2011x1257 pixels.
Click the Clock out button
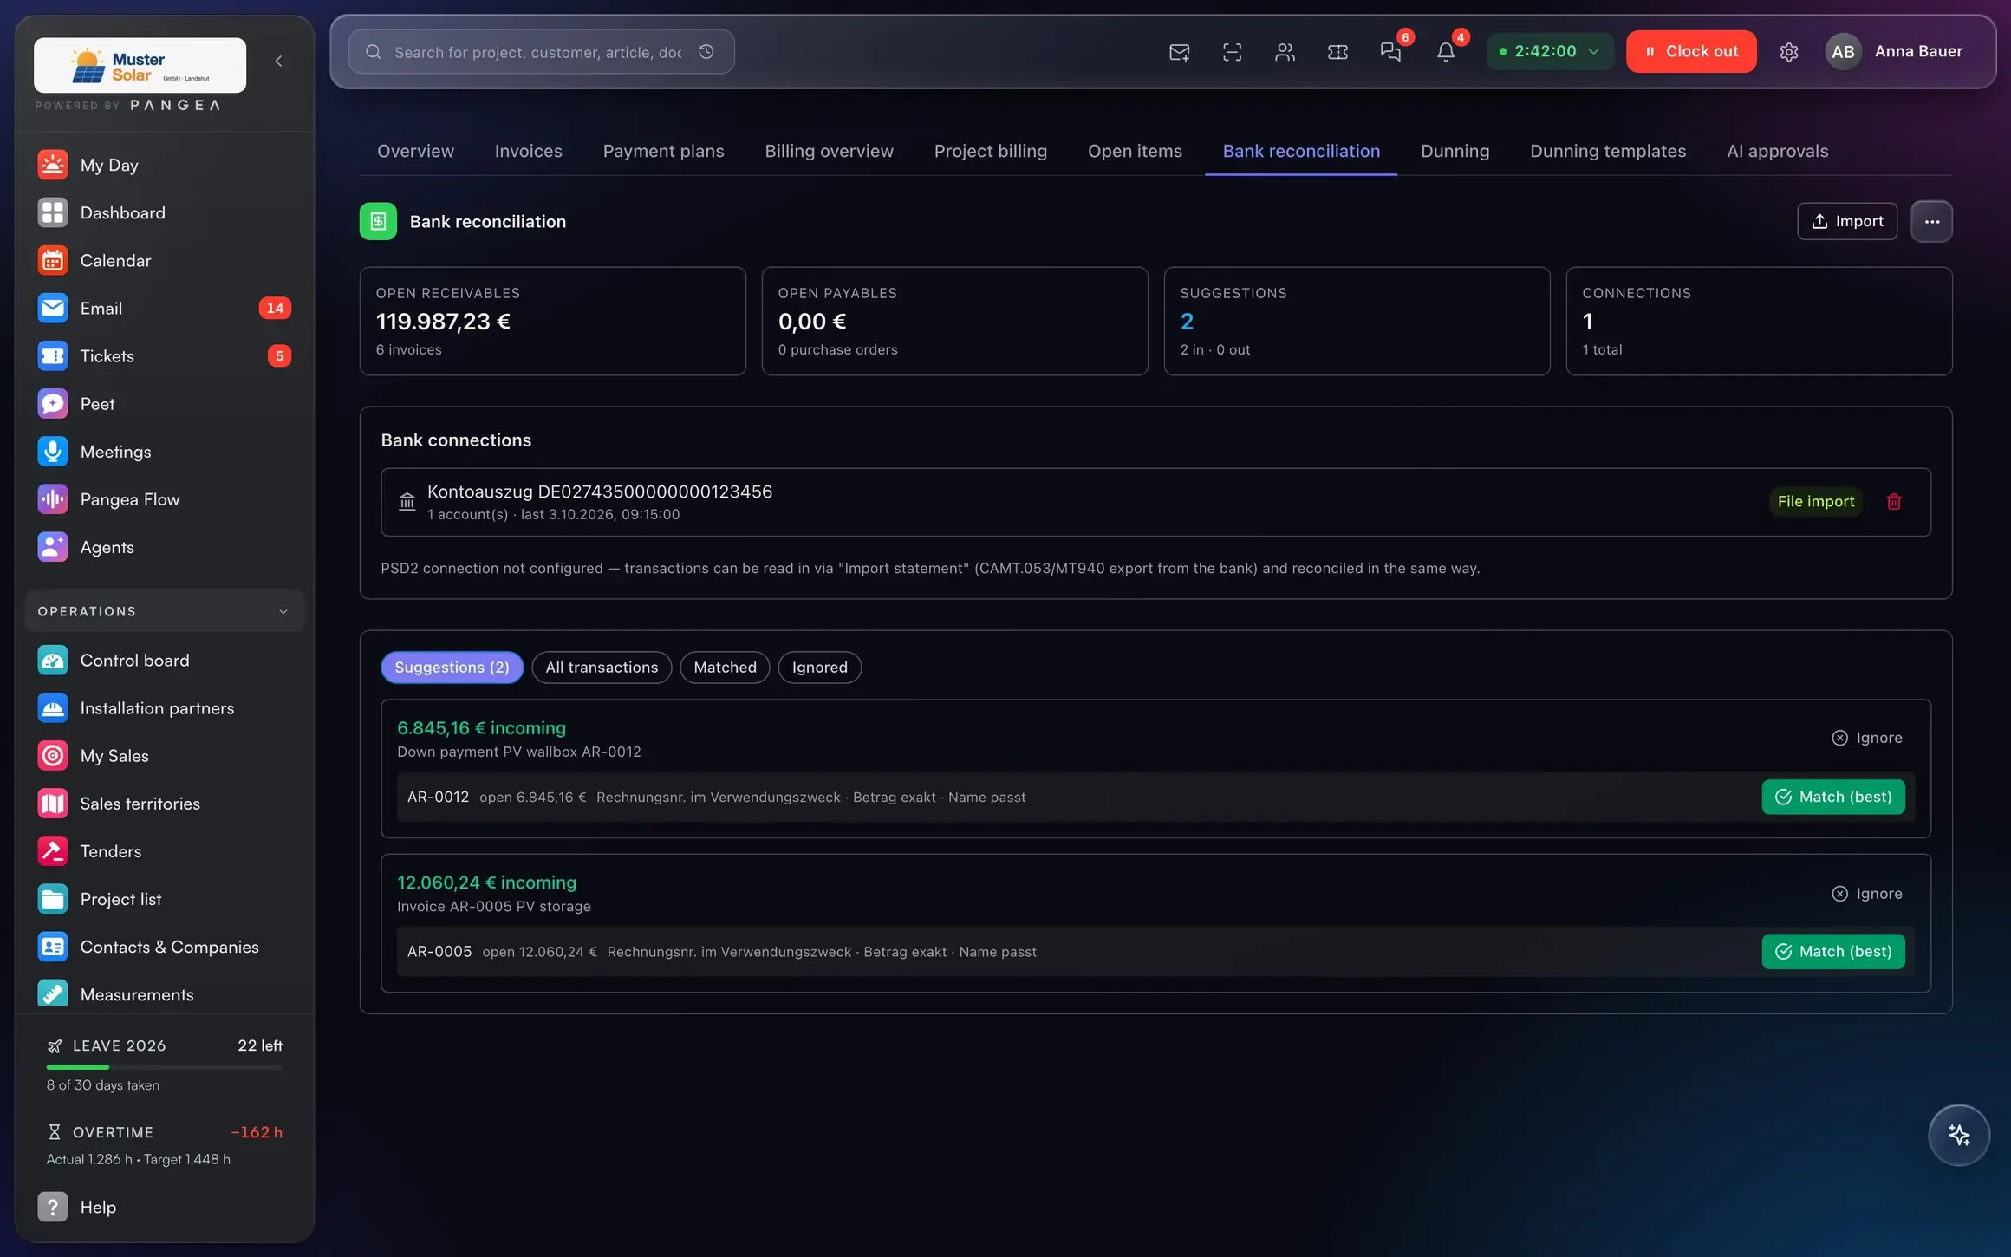[x=1691, y=51]
